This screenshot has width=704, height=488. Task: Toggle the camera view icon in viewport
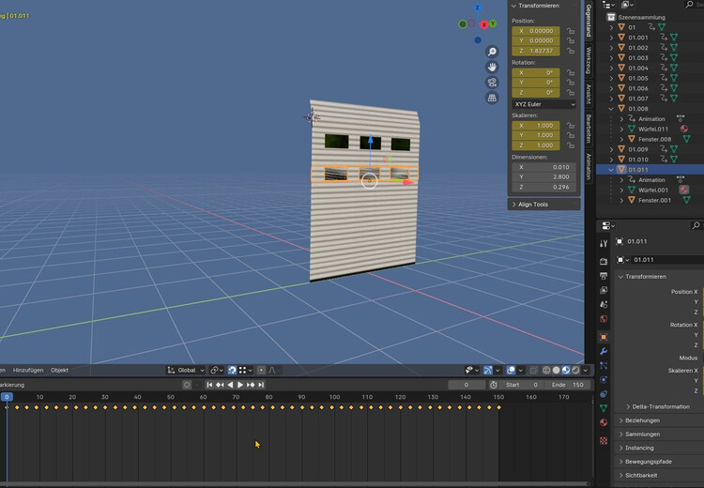492,83
